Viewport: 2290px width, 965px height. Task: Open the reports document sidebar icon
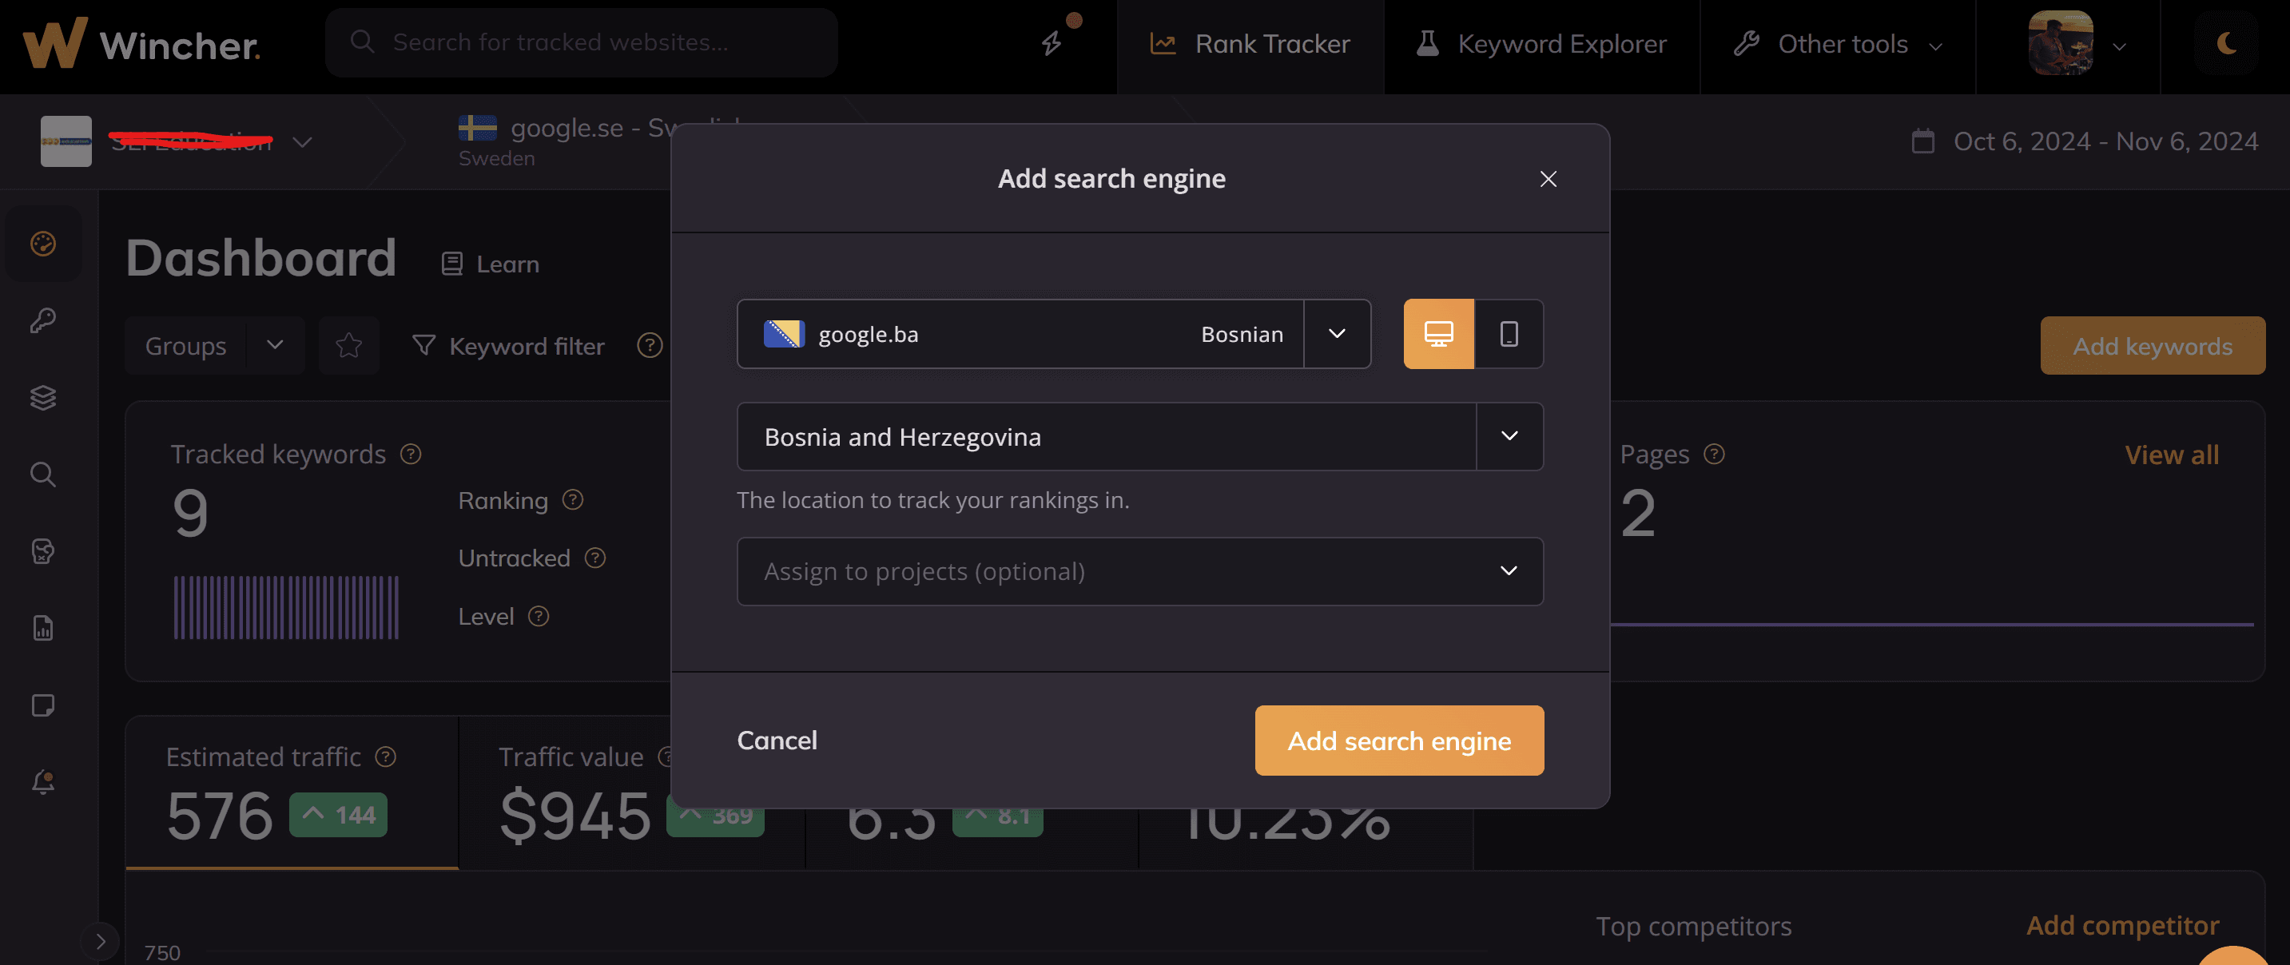(x=42, y=628)
